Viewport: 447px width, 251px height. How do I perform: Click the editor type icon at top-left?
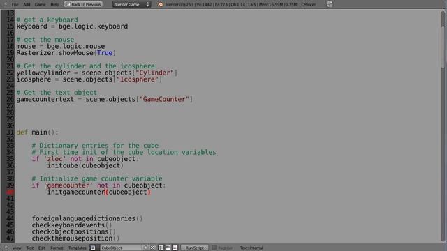click(x=5, y=4)
